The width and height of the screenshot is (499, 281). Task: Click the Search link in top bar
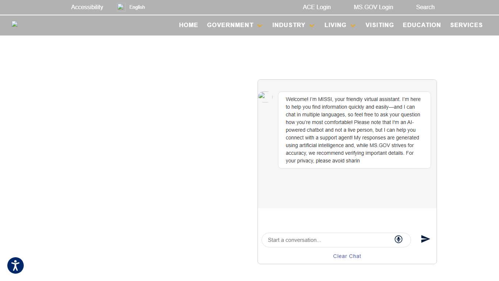425,7
